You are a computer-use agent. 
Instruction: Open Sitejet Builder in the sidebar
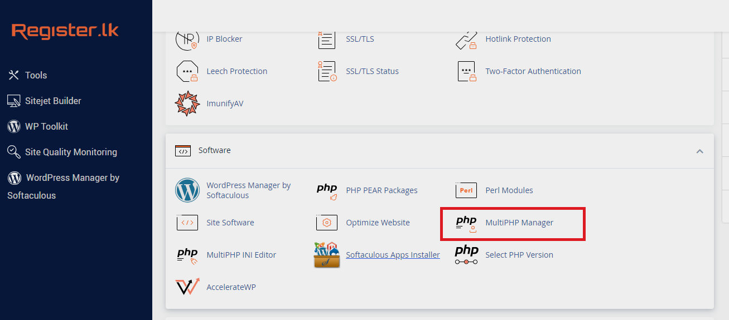click(x=53, y=101)
